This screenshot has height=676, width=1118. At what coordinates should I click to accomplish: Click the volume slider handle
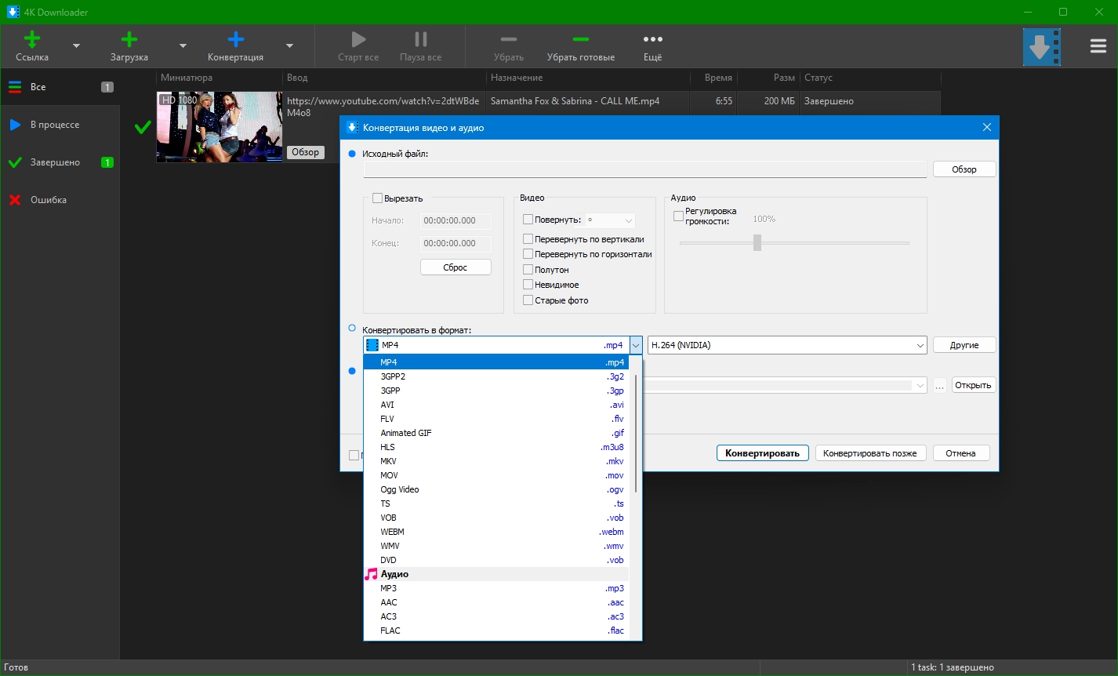[757, 243]
